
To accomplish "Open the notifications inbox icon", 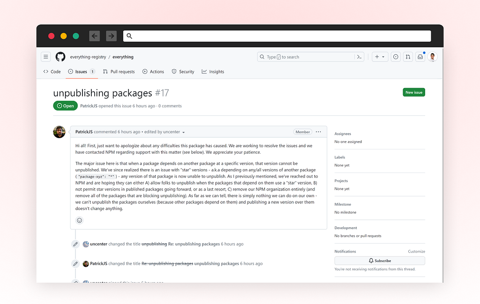I will pos(420,57).
